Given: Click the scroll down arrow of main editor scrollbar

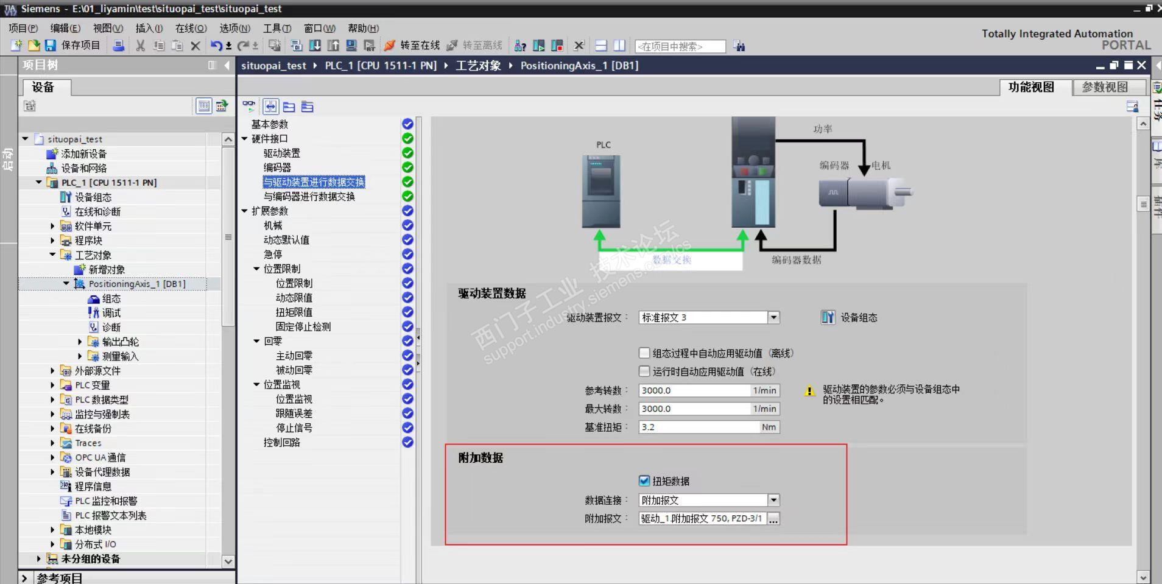Looking at the screenshot, I should tap(1143, 577).
